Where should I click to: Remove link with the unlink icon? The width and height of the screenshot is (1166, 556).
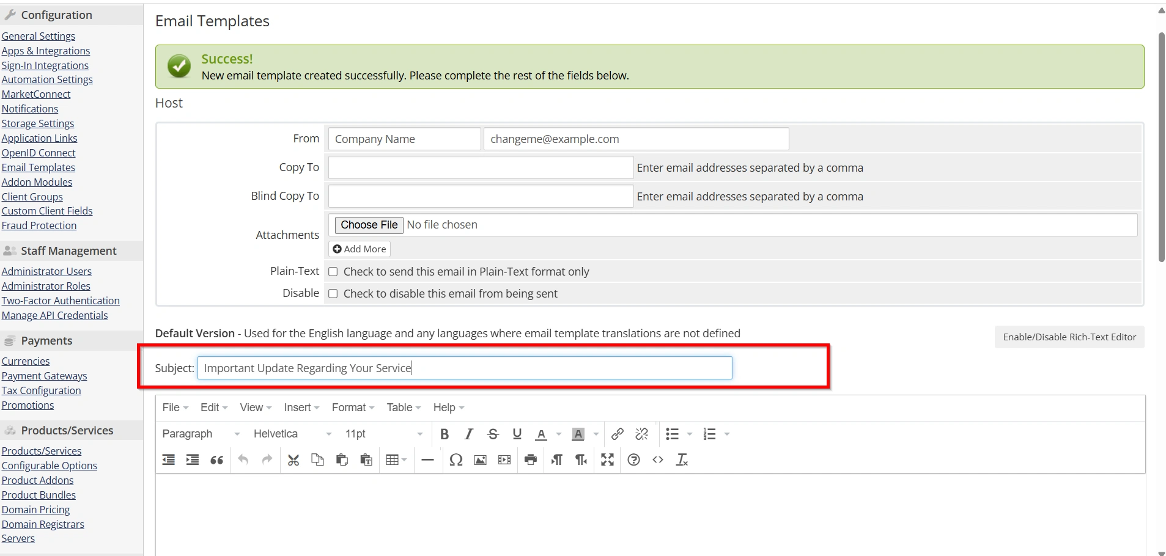(641, 434)
